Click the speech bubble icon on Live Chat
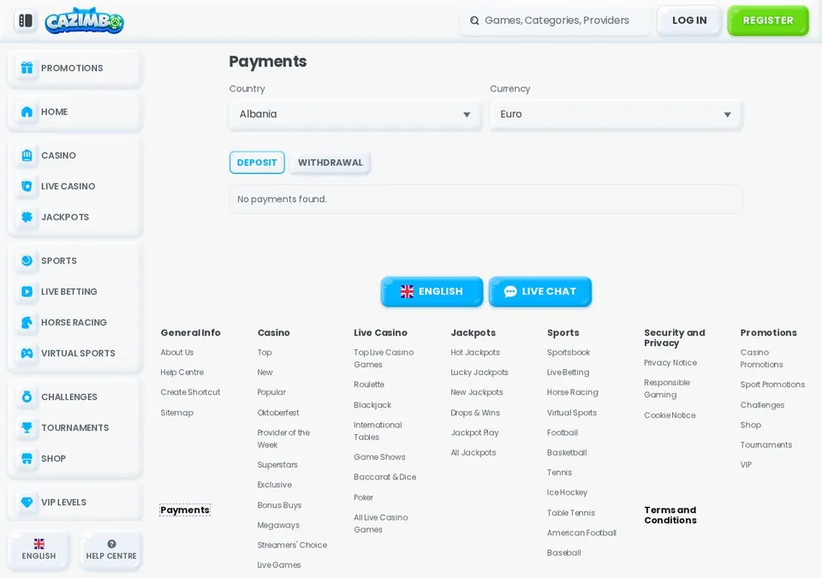Screen dimensions: 822x578 (x=510, y=292)
